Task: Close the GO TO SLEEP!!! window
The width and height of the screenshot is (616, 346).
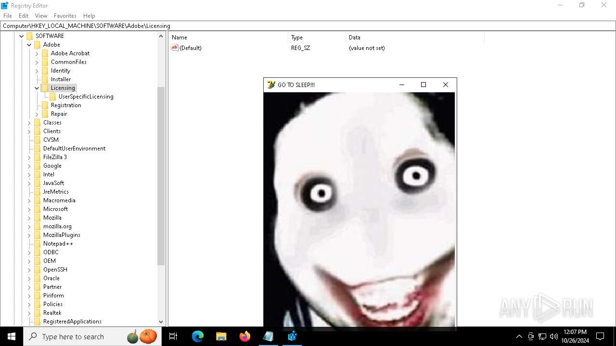Action: (x=446, y=85)
